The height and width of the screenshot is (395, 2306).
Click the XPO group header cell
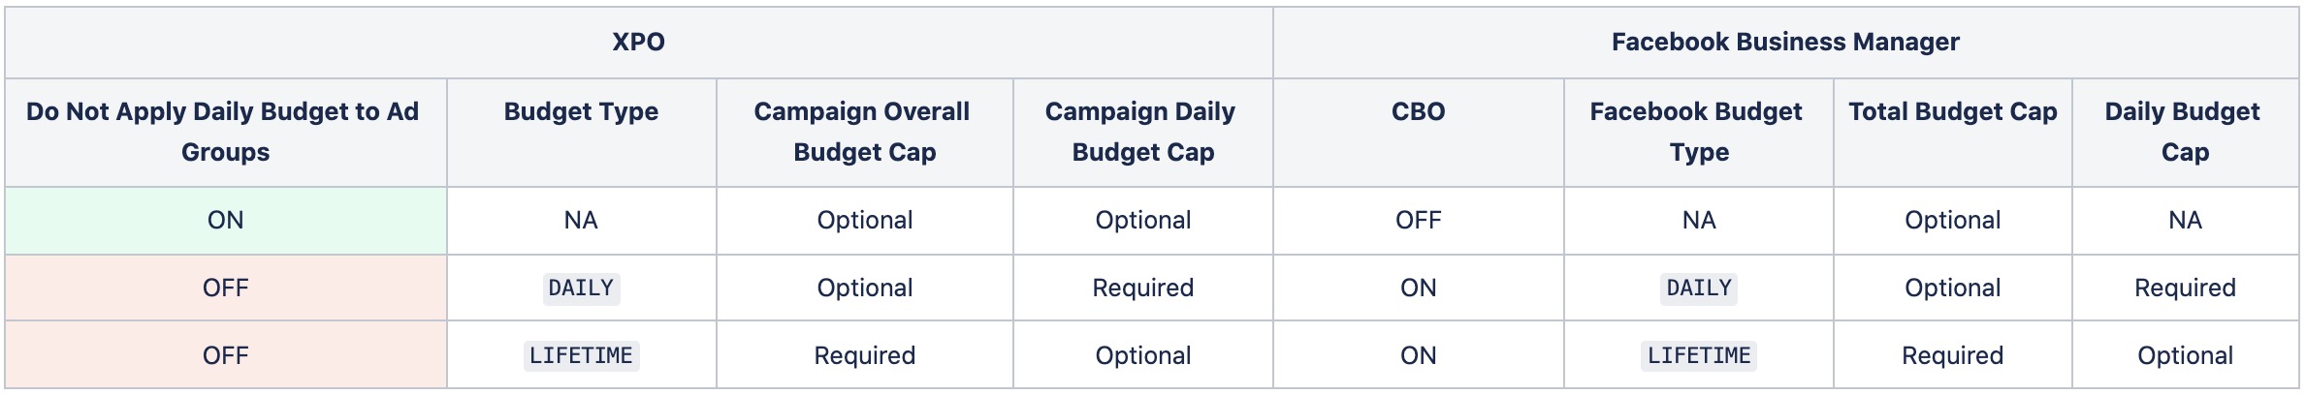pos(638,43)
